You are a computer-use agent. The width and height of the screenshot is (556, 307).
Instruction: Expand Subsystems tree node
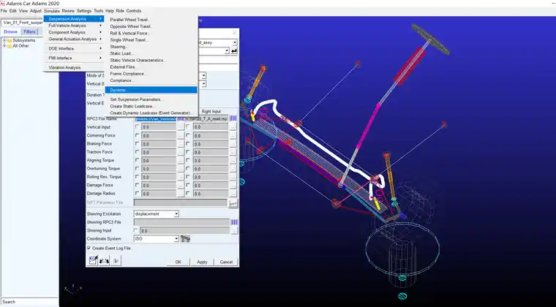4,41
